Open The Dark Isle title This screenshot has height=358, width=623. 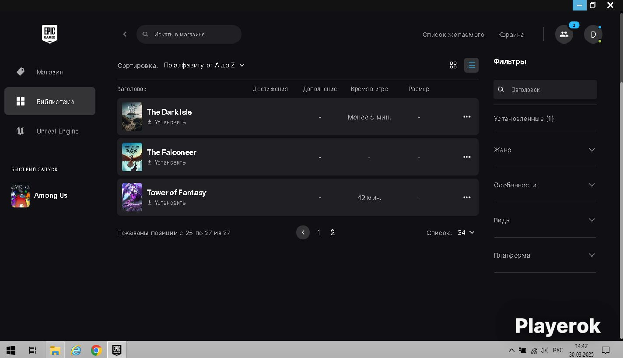[x=169, y=112]
